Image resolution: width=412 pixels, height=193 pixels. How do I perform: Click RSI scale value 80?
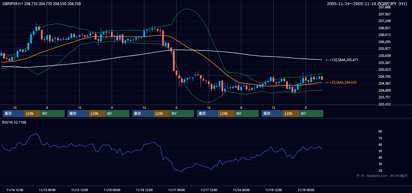pos(380,132)
